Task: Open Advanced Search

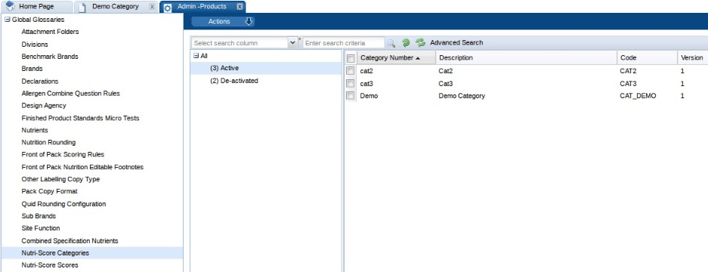Action: click(456, 42)
